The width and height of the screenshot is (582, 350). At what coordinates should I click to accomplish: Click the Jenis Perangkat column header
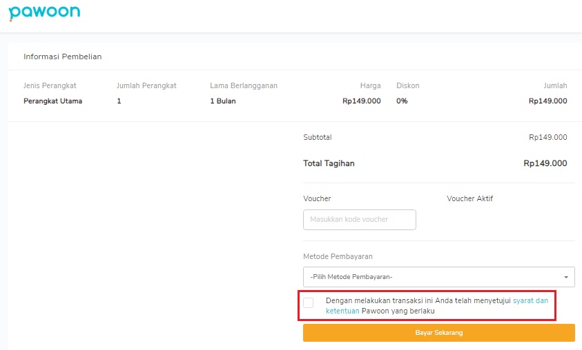pos(50,85)
